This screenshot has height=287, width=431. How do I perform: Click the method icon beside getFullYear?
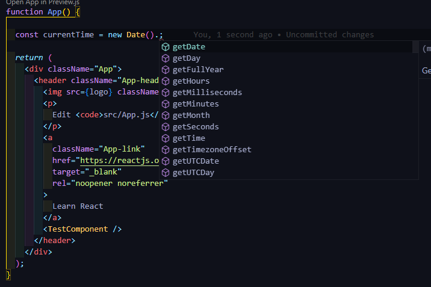click(x=166, y=70)
